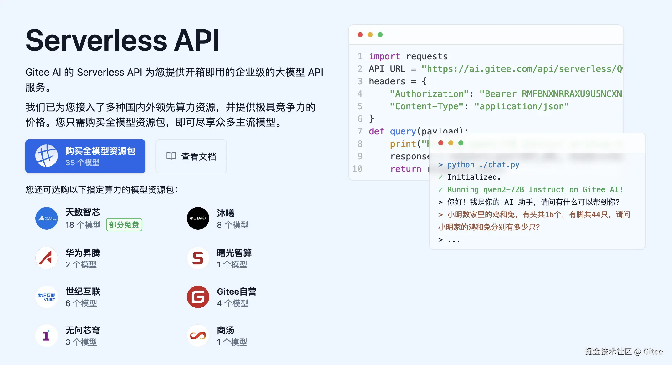Select the 无问芯穹 purple logo icon
This screenshot has width=672, height=365.
(x=46, y=336)
